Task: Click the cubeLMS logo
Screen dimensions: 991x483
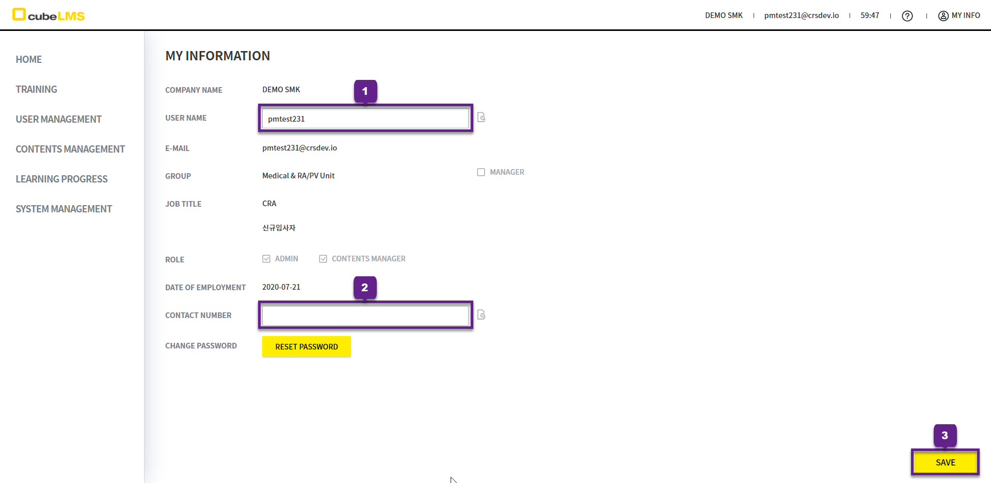Action: 49,15
